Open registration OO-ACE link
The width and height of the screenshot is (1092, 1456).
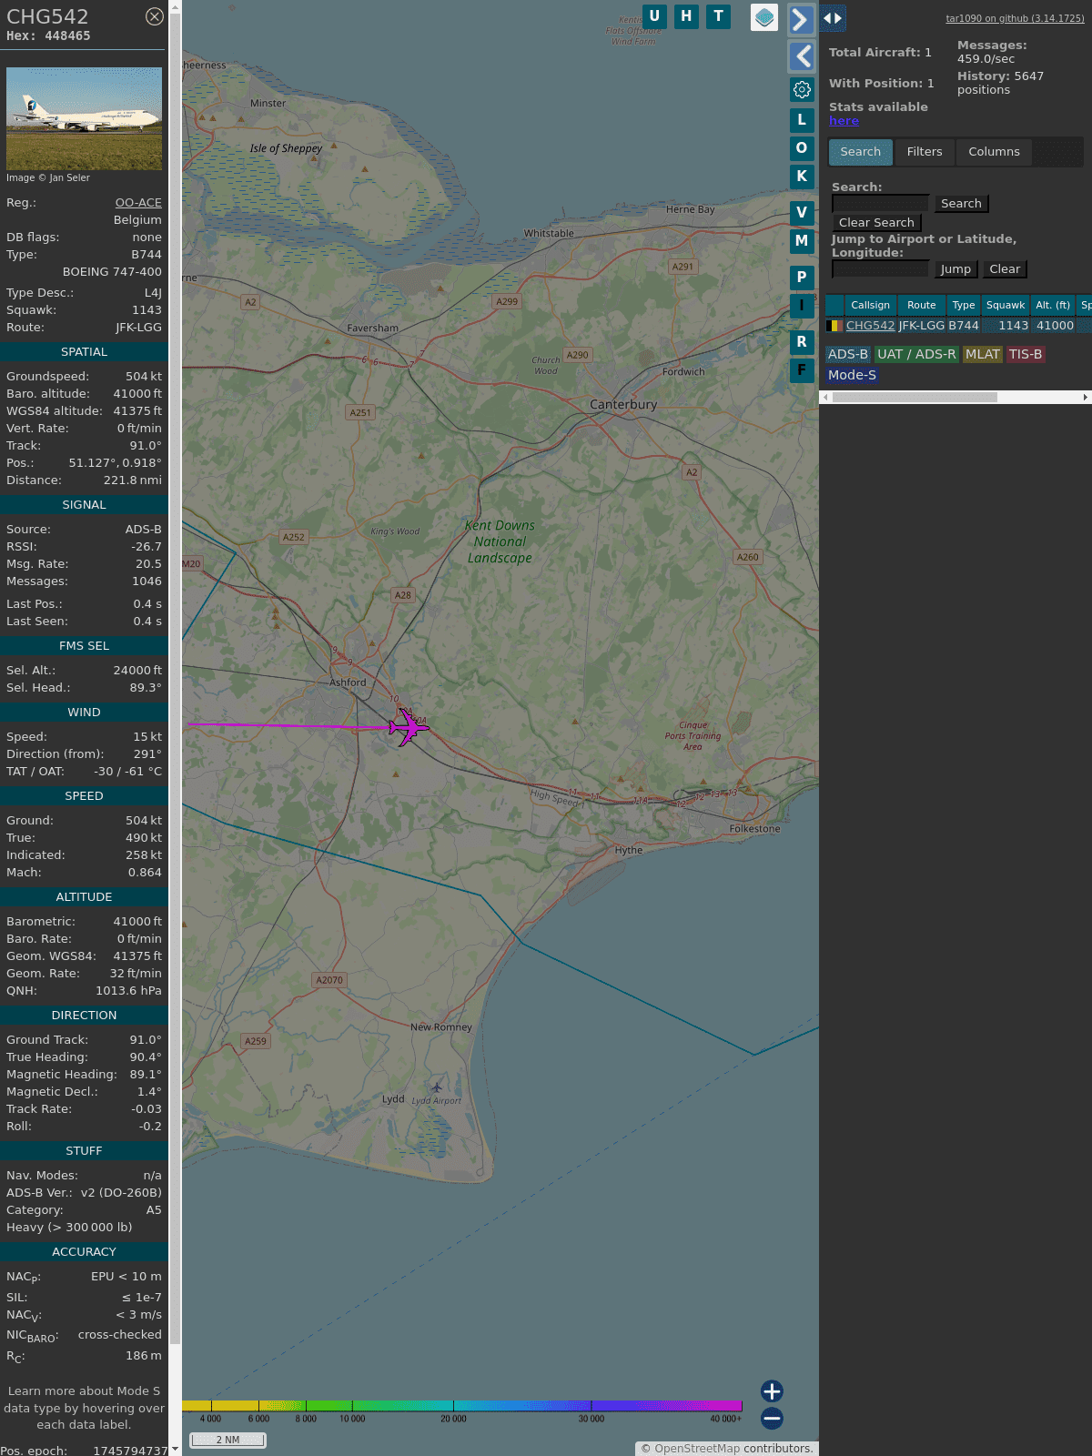click(138, 203)
